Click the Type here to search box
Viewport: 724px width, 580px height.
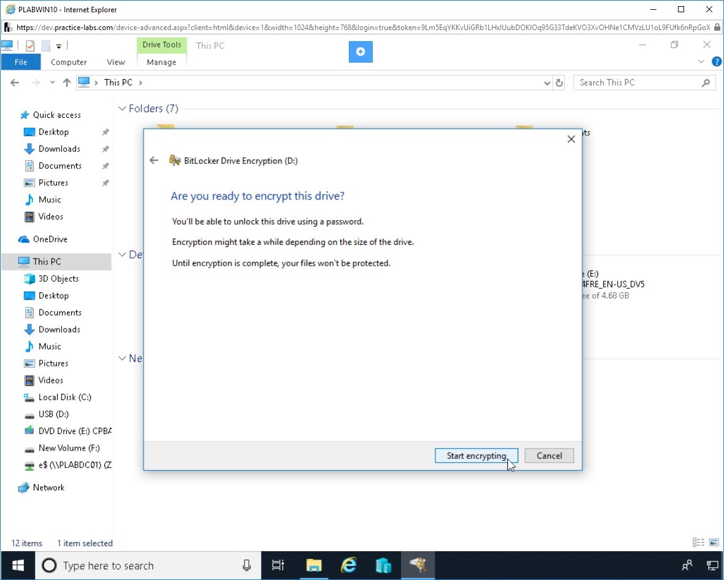pyautogui.click(x=148, y=565)
